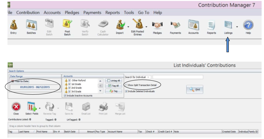Click the individual search text field

pyautogui.click(x=178, y=77)
